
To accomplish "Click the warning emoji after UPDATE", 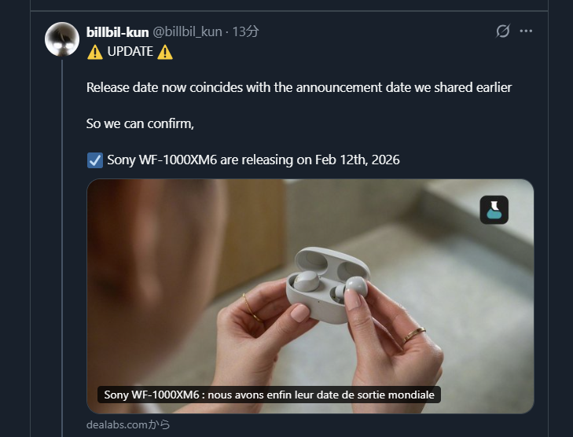I will [x=165, y=53].
